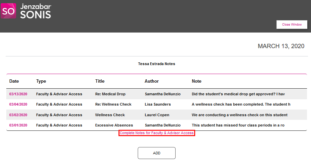Open the 03/02/2020 note date link
311x164 pixels.
(18, 115)
